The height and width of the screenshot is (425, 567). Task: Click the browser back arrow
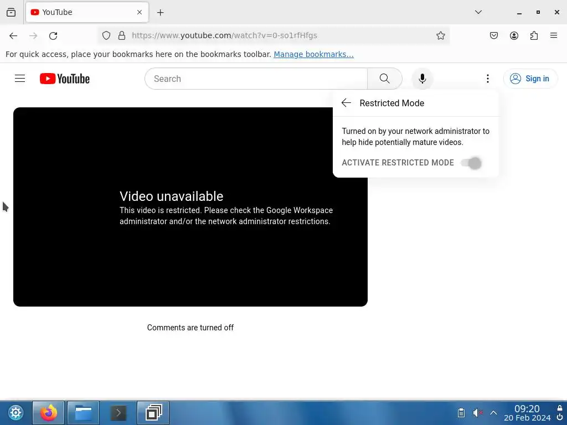click(13, 35)
